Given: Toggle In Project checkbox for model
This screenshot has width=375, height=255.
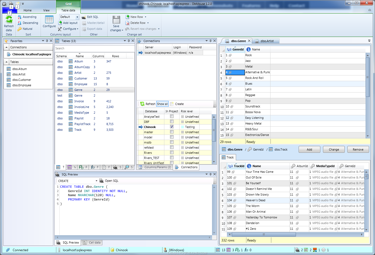Looking at the screenshot, I should (x=172, y=137).
